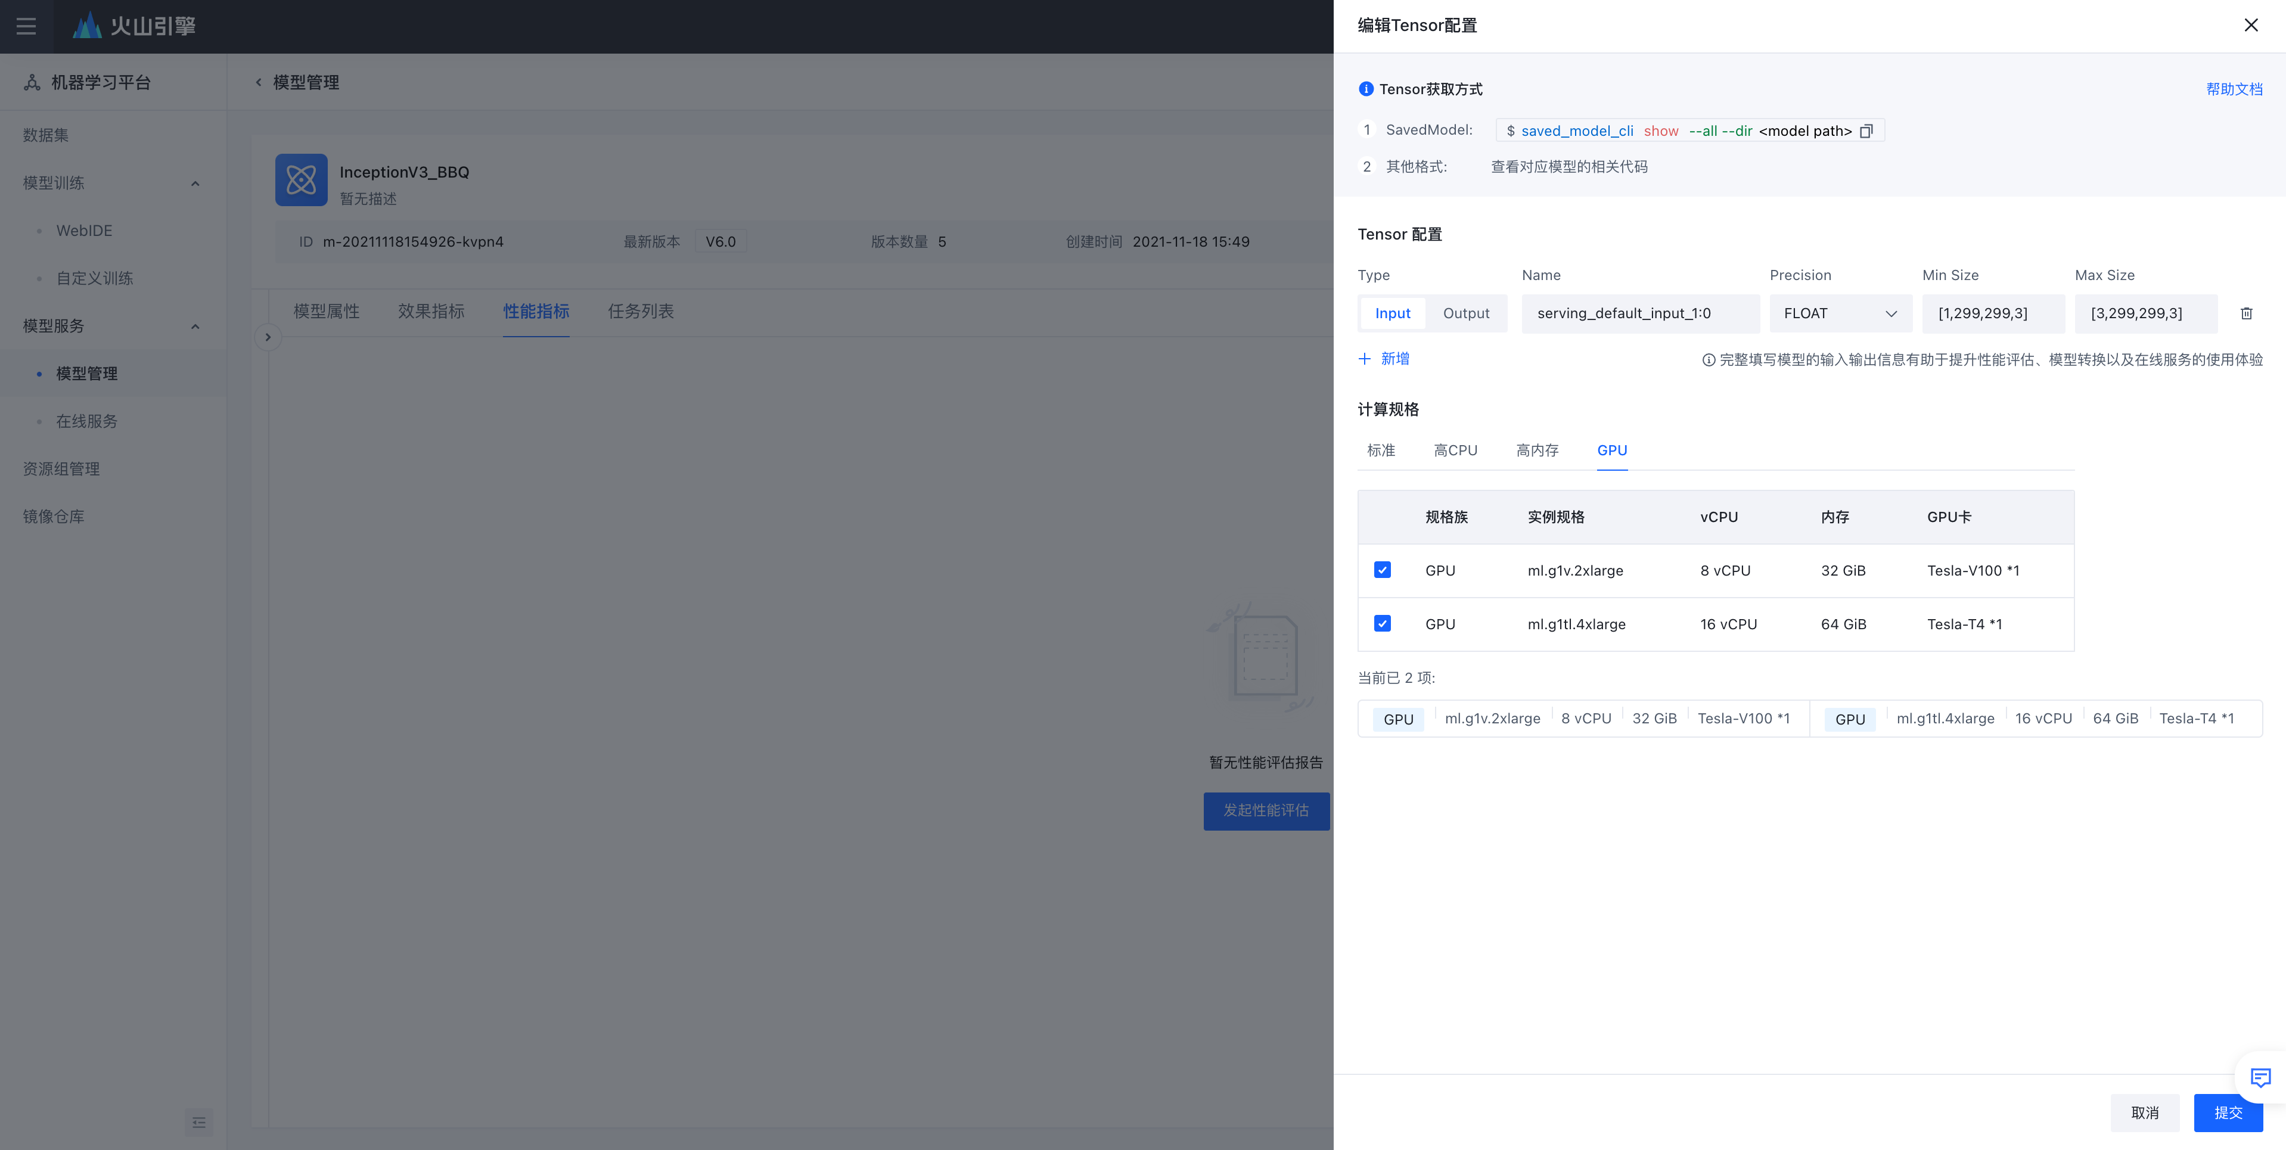This screenshot has width=2286, height=1150.
Task: Collapse the 模型训练 sidebar group
Action: point(195,184)
